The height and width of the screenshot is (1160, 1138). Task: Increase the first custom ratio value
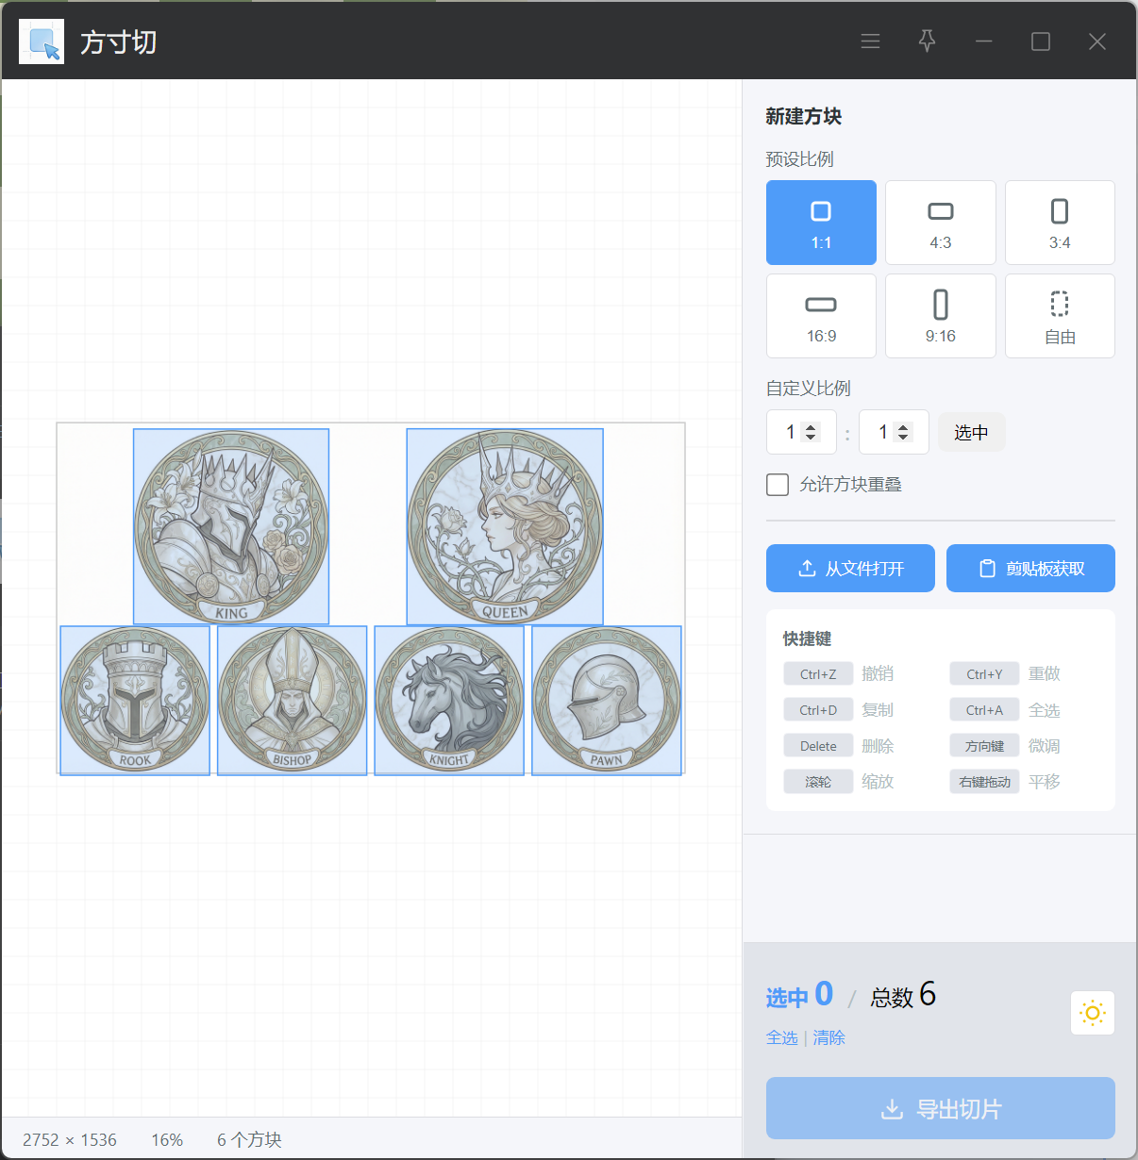811,427
